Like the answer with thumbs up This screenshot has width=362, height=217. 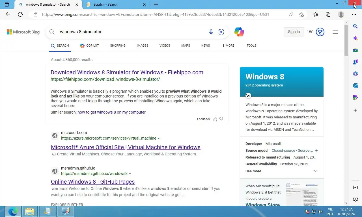[215, 119]
